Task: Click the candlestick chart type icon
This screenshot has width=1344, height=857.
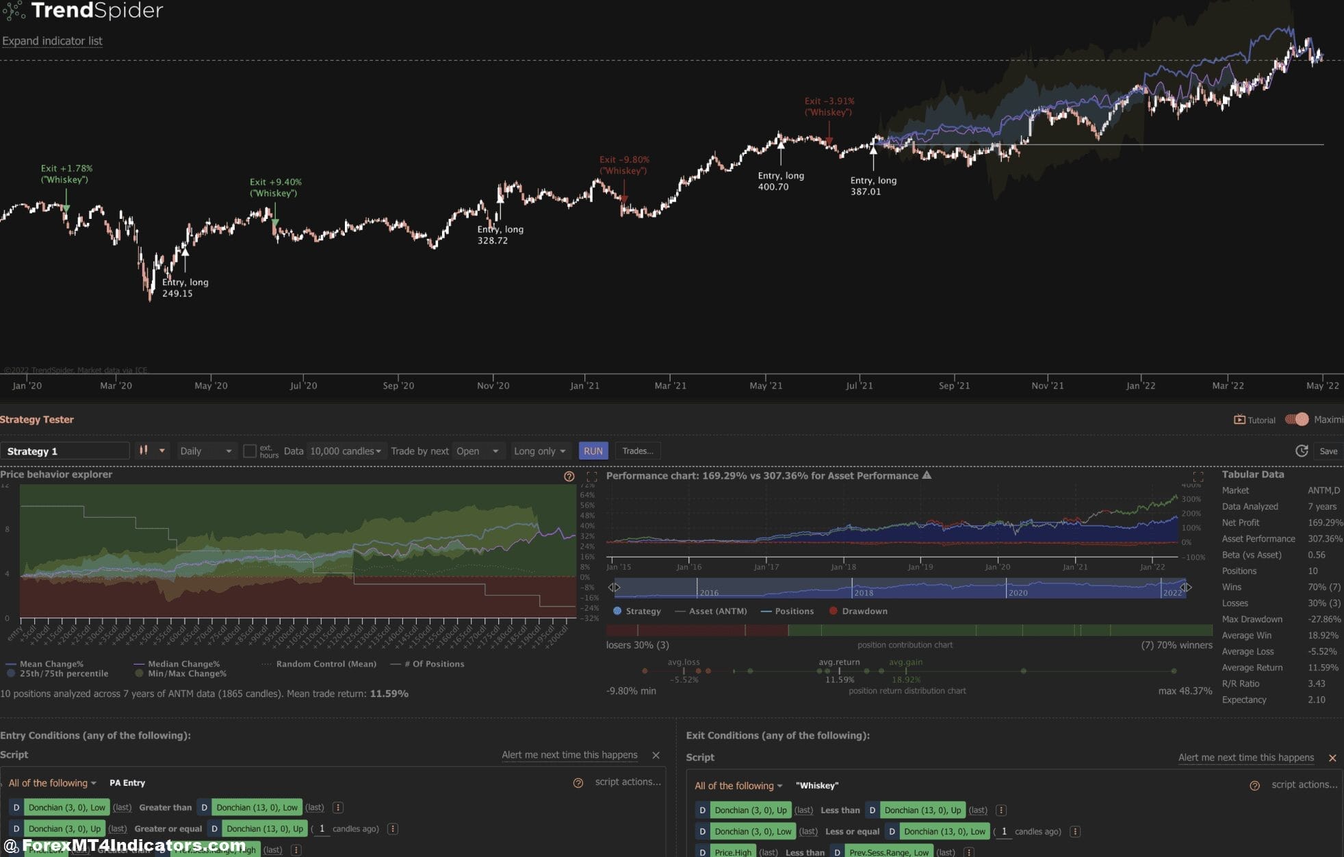Action: (144, 451)
